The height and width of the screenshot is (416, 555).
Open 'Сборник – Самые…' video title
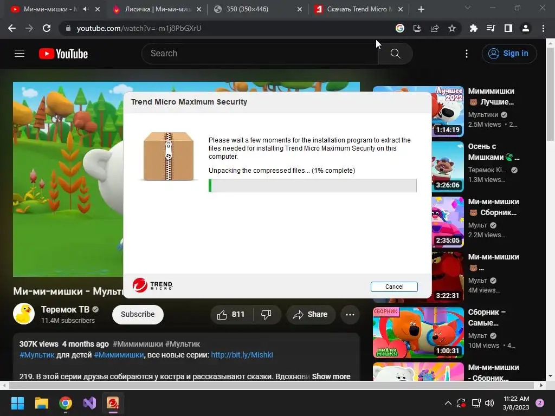[487, 317]
